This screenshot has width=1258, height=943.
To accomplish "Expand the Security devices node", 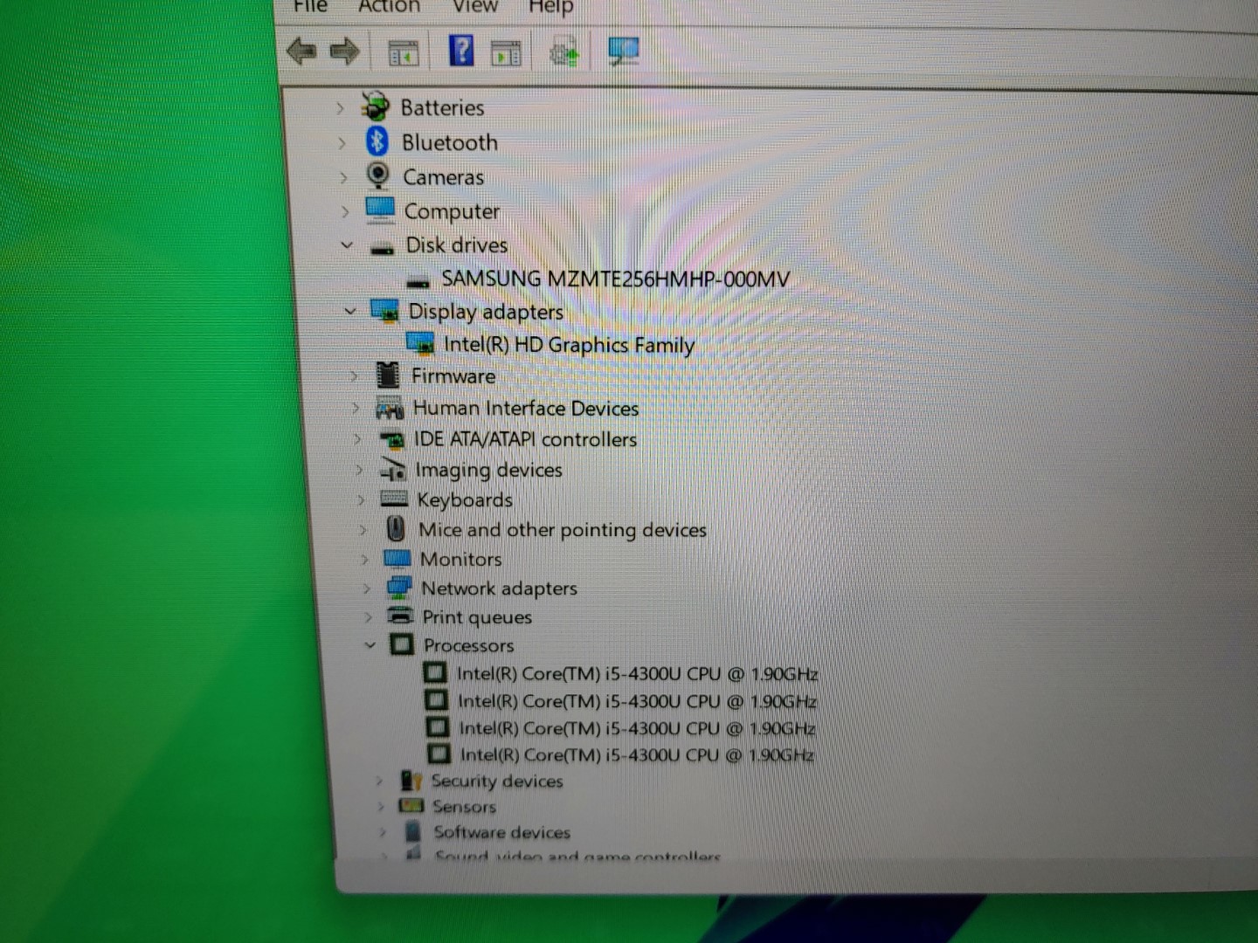I will point(379,781).
